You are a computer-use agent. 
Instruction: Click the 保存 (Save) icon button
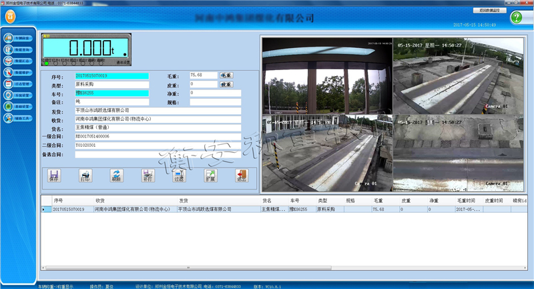click(x=55, y=176)
